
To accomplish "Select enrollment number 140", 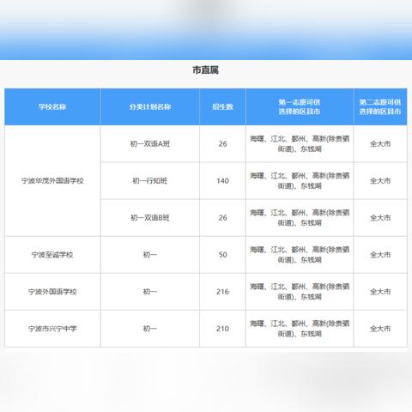I will pyautogui.click(x=222, y=181).
